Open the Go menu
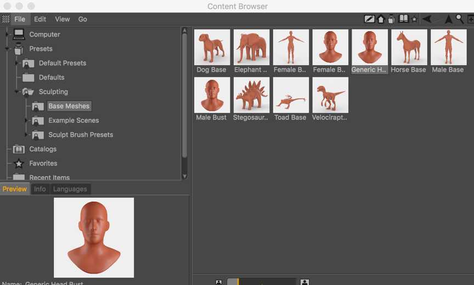Image resolution: width=474 pixels, height=285 pixels. click(82, 19)
